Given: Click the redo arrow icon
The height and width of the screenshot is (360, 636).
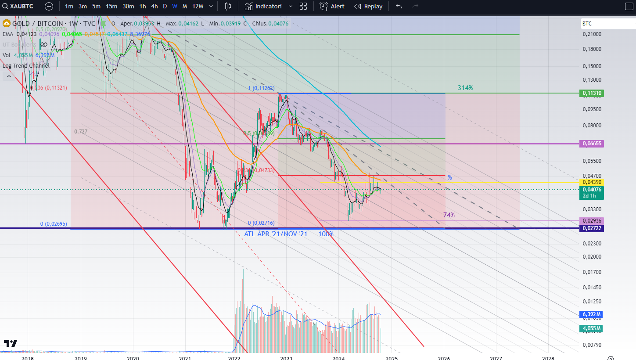Looking at the screenshot, I should [415, 7].
